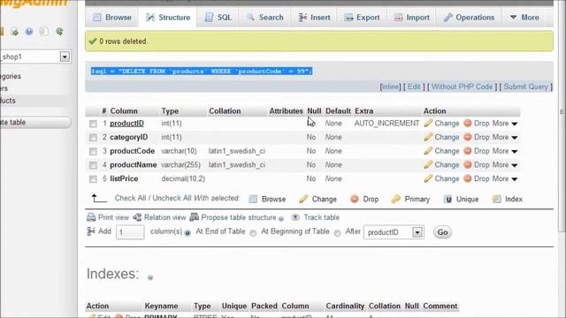The image size is (566, 318).
Task: Open Relation view icon
Action: [137, 217]
